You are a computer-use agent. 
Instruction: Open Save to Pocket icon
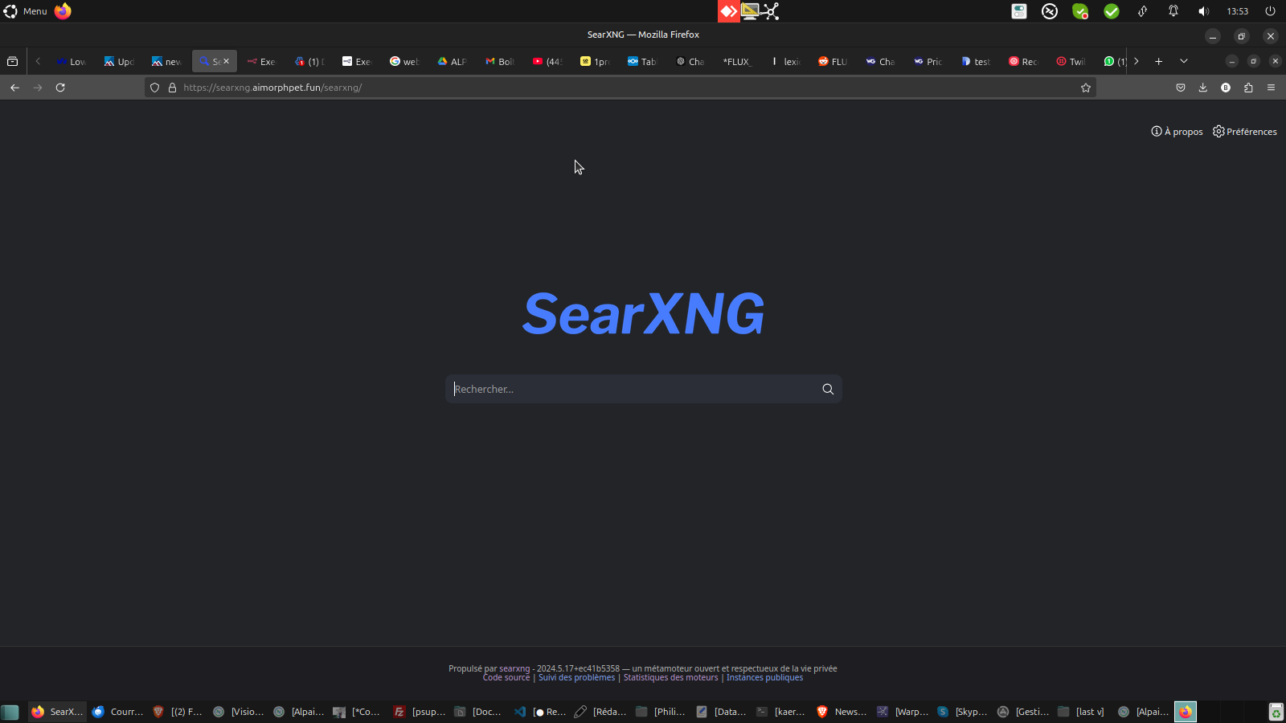pyautogui.click(x=1181, y=88)
